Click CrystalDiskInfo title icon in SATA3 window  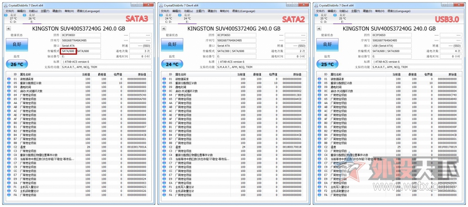pos(6,5)
